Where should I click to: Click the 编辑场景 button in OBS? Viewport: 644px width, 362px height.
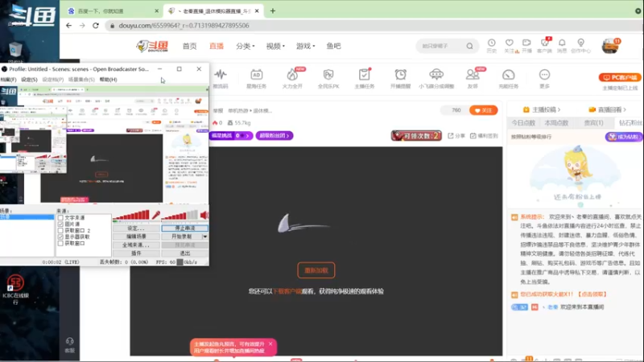(136, 237)
